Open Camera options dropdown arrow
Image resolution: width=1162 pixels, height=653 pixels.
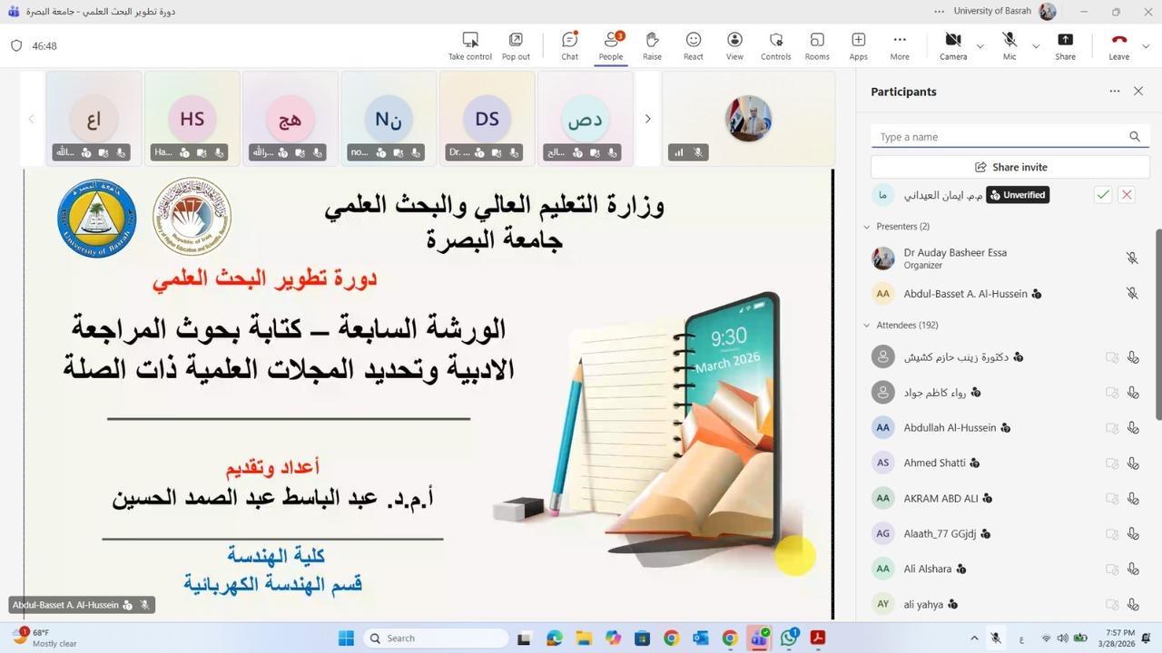[x=980, y=46]
